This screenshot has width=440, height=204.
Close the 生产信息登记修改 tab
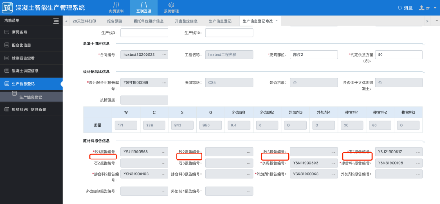pyautogui.click(x=276, y=21)
